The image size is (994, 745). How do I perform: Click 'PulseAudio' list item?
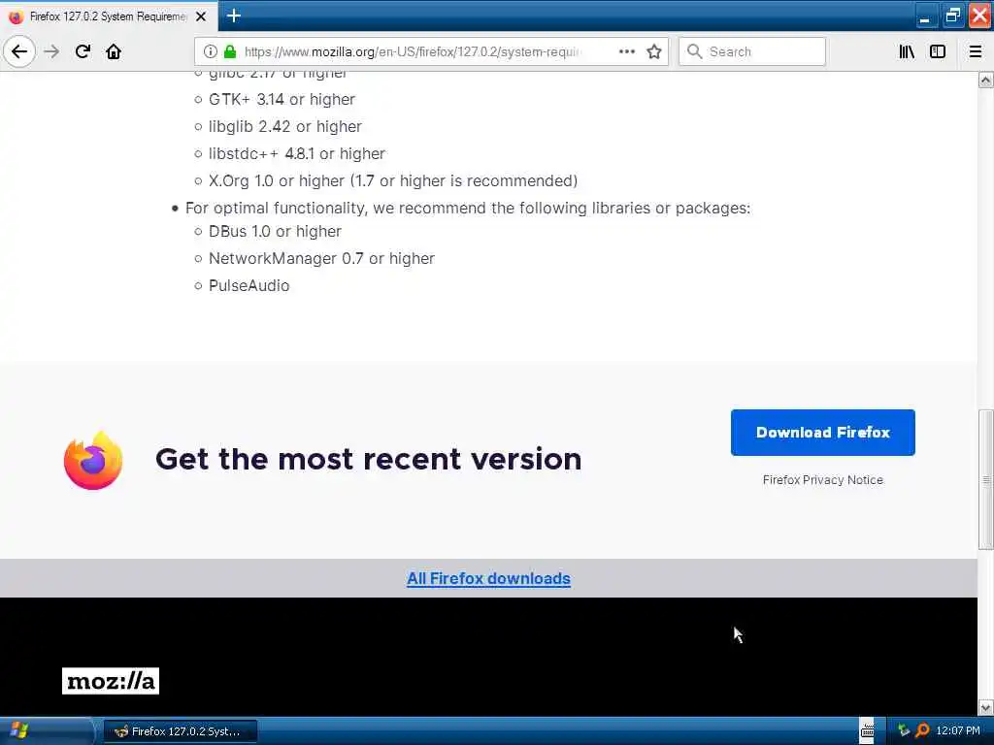coord(248,286)
